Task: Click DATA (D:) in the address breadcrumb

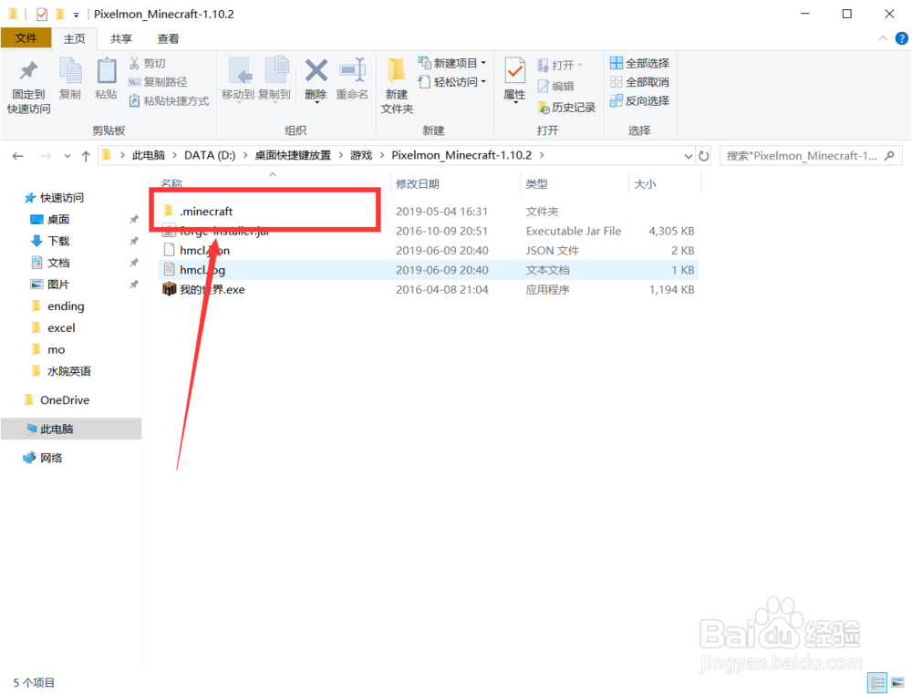Action: tap(210, 155)
